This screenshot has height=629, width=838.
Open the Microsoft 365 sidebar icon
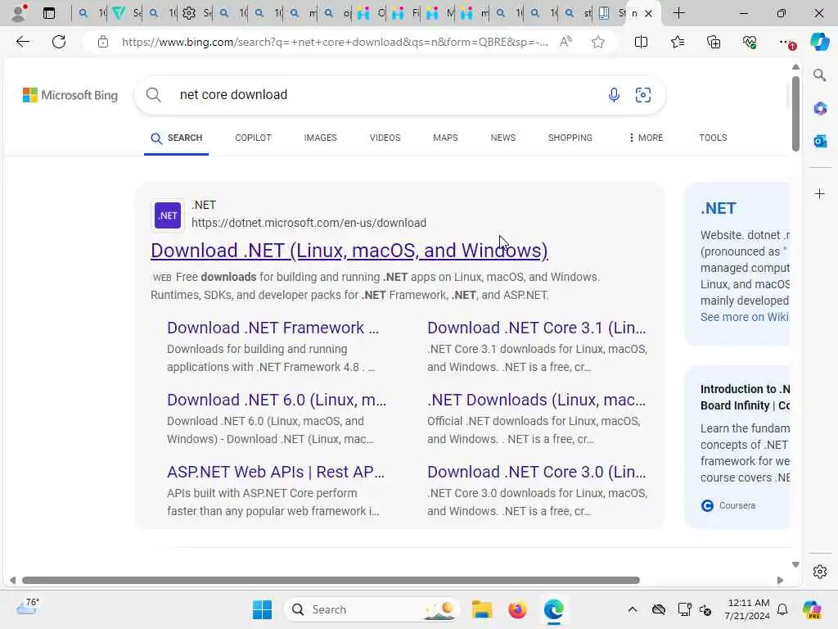coord(820,109)
